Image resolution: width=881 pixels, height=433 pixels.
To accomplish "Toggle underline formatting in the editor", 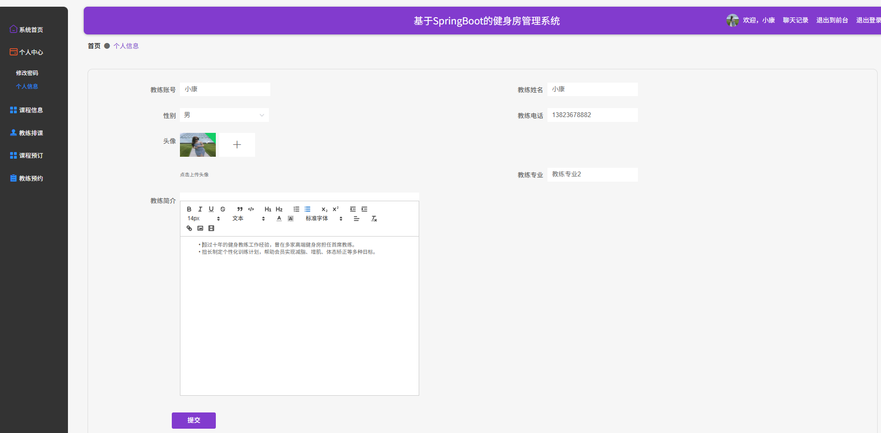I will 211,209.
